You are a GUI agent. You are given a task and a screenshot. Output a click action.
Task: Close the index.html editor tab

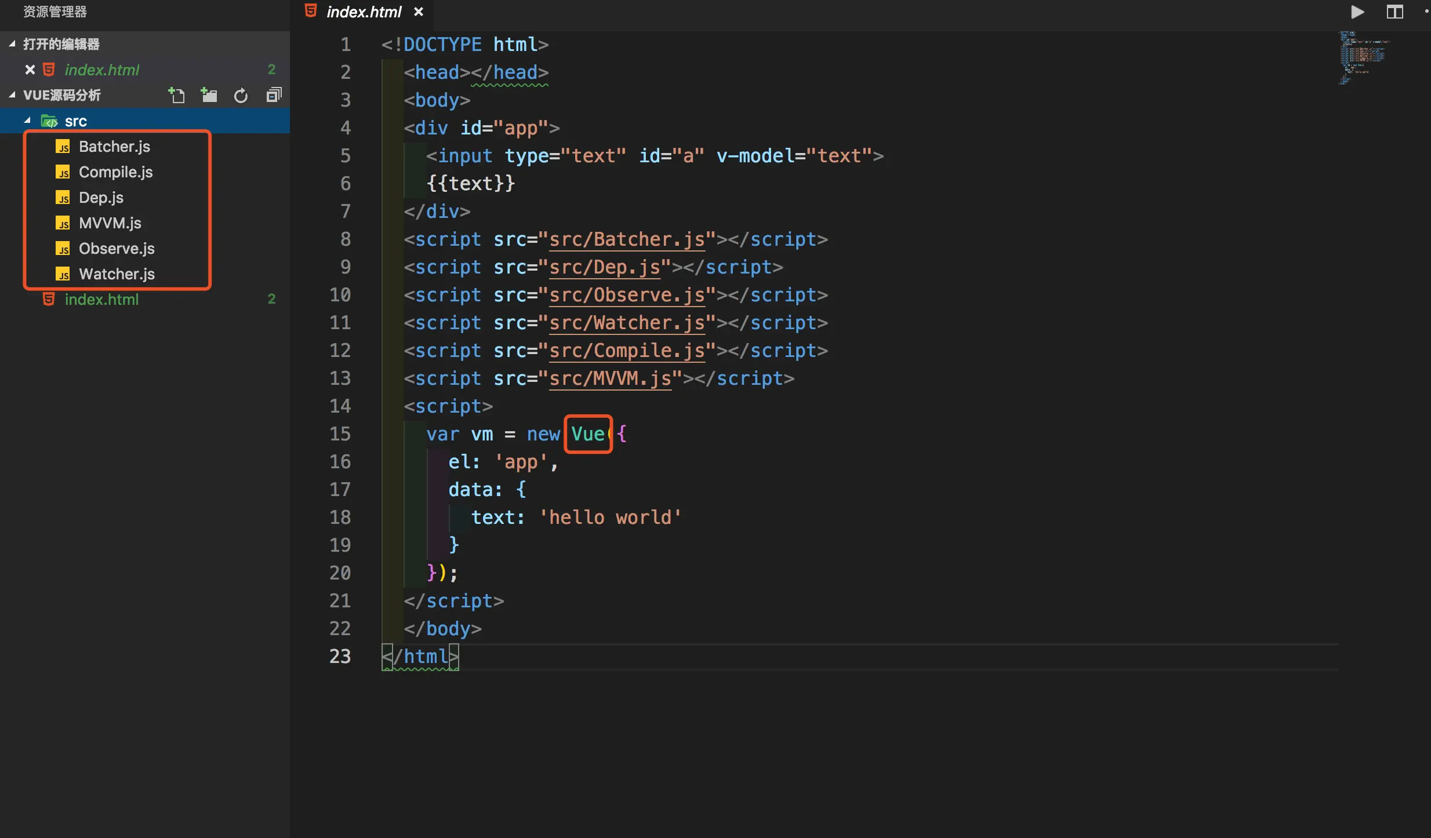point(419,12)
